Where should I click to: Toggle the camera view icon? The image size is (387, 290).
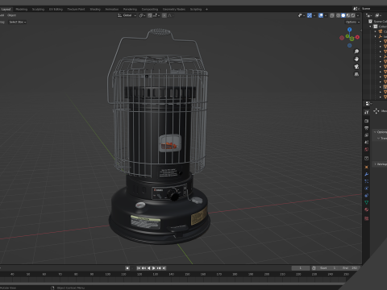(x=356, y=66)
